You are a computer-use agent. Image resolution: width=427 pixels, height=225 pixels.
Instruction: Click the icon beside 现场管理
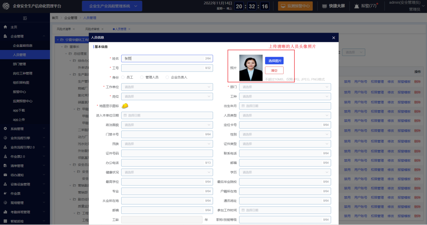click(5, 203)
